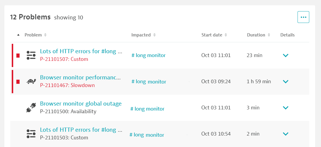Sort the list by Start date
The width and height of the screenshot is (321, 147).
(x=214, y=35)
